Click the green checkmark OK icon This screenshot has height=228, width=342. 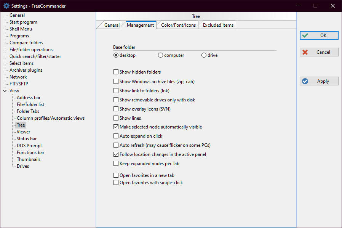(x=305, y=35)
